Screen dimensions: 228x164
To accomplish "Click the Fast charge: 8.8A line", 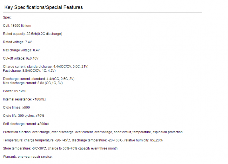I will coord(29,71).
